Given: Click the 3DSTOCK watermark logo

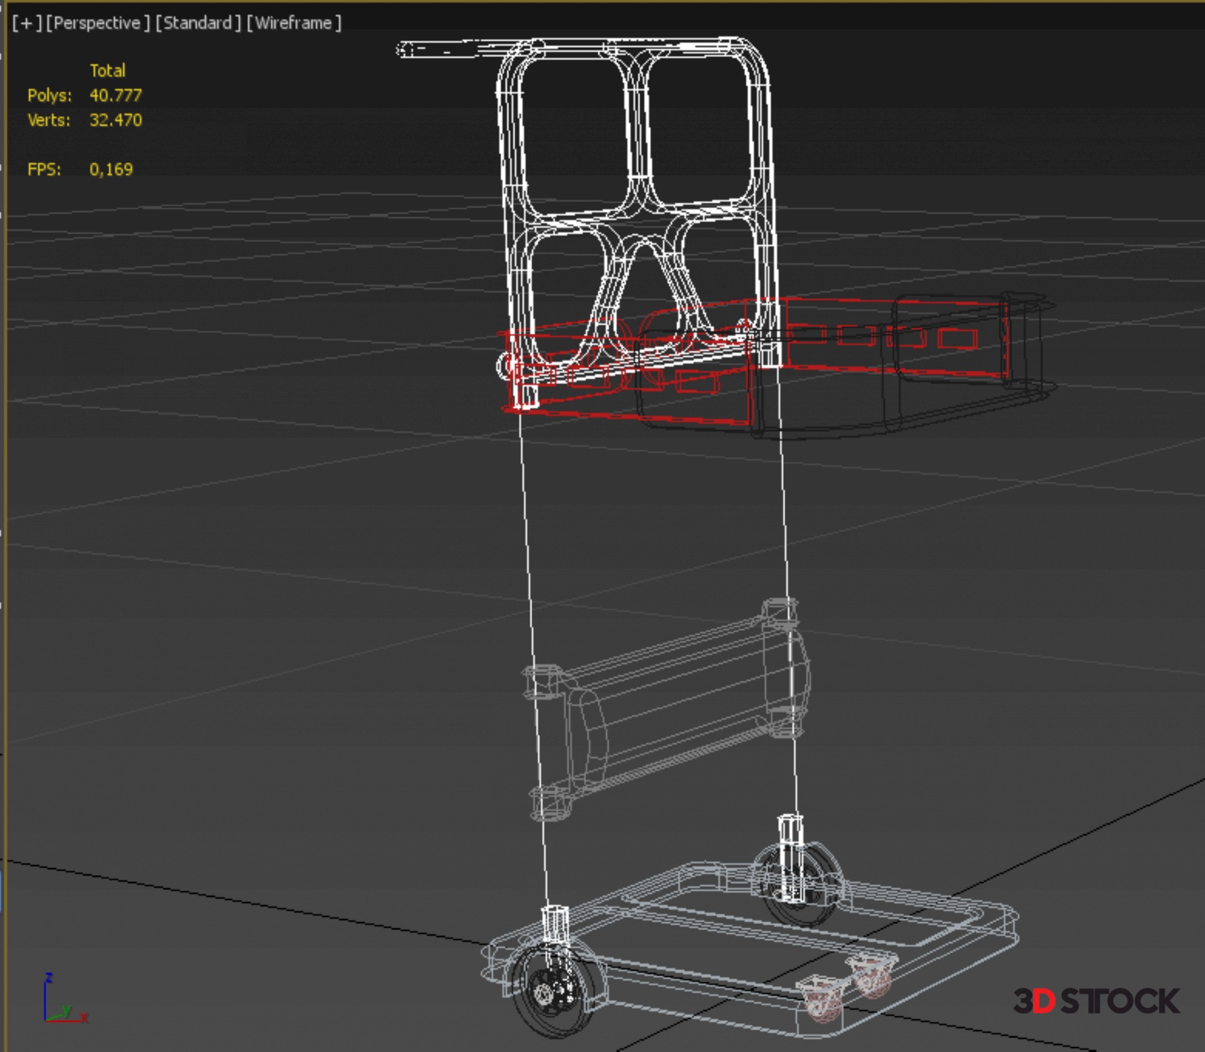Looking at the screenshot, I should pyautogui.click(x=1096, y=1001).
